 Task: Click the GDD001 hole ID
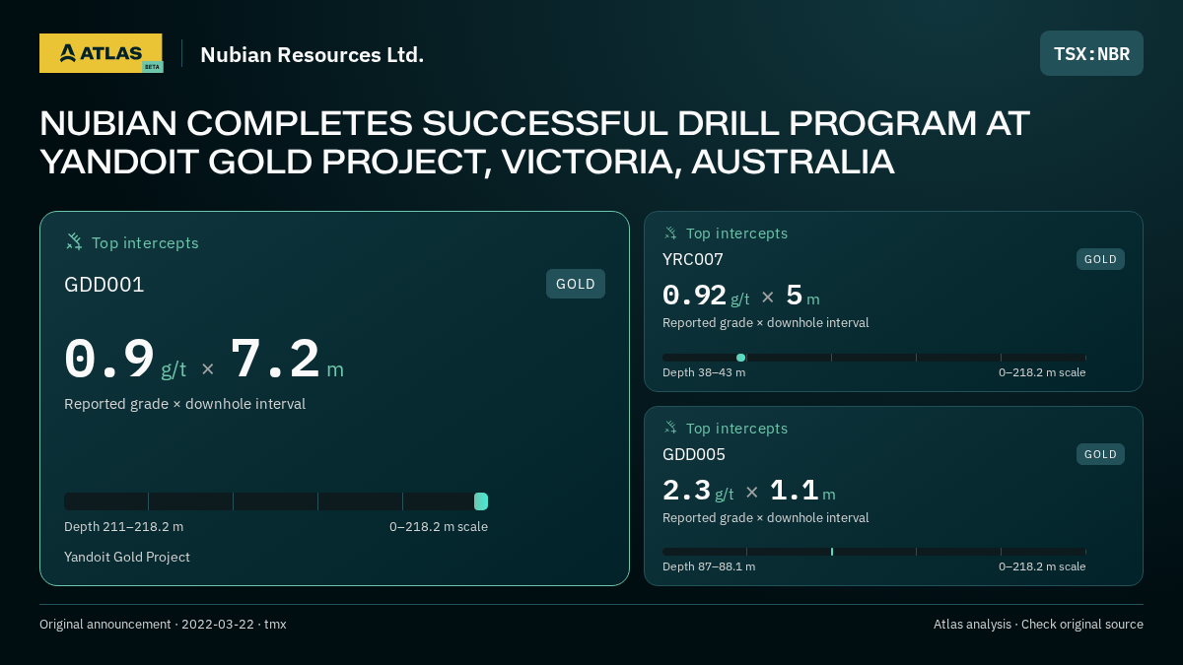tap(104, 285)
